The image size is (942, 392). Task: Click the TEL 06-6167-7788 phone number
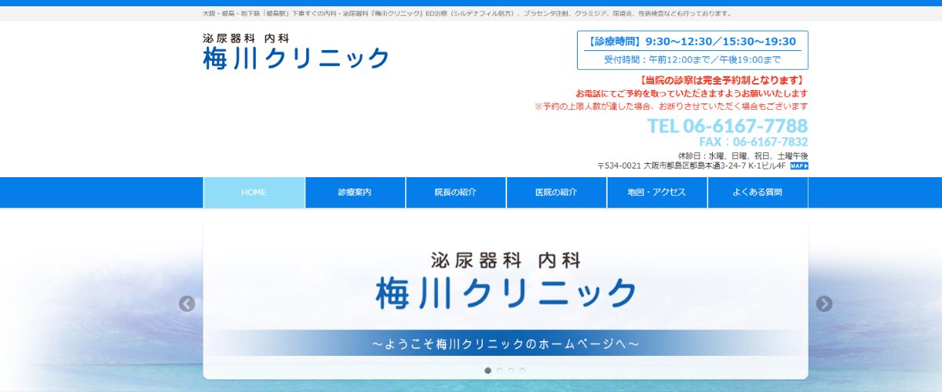(x=727, y=126)
